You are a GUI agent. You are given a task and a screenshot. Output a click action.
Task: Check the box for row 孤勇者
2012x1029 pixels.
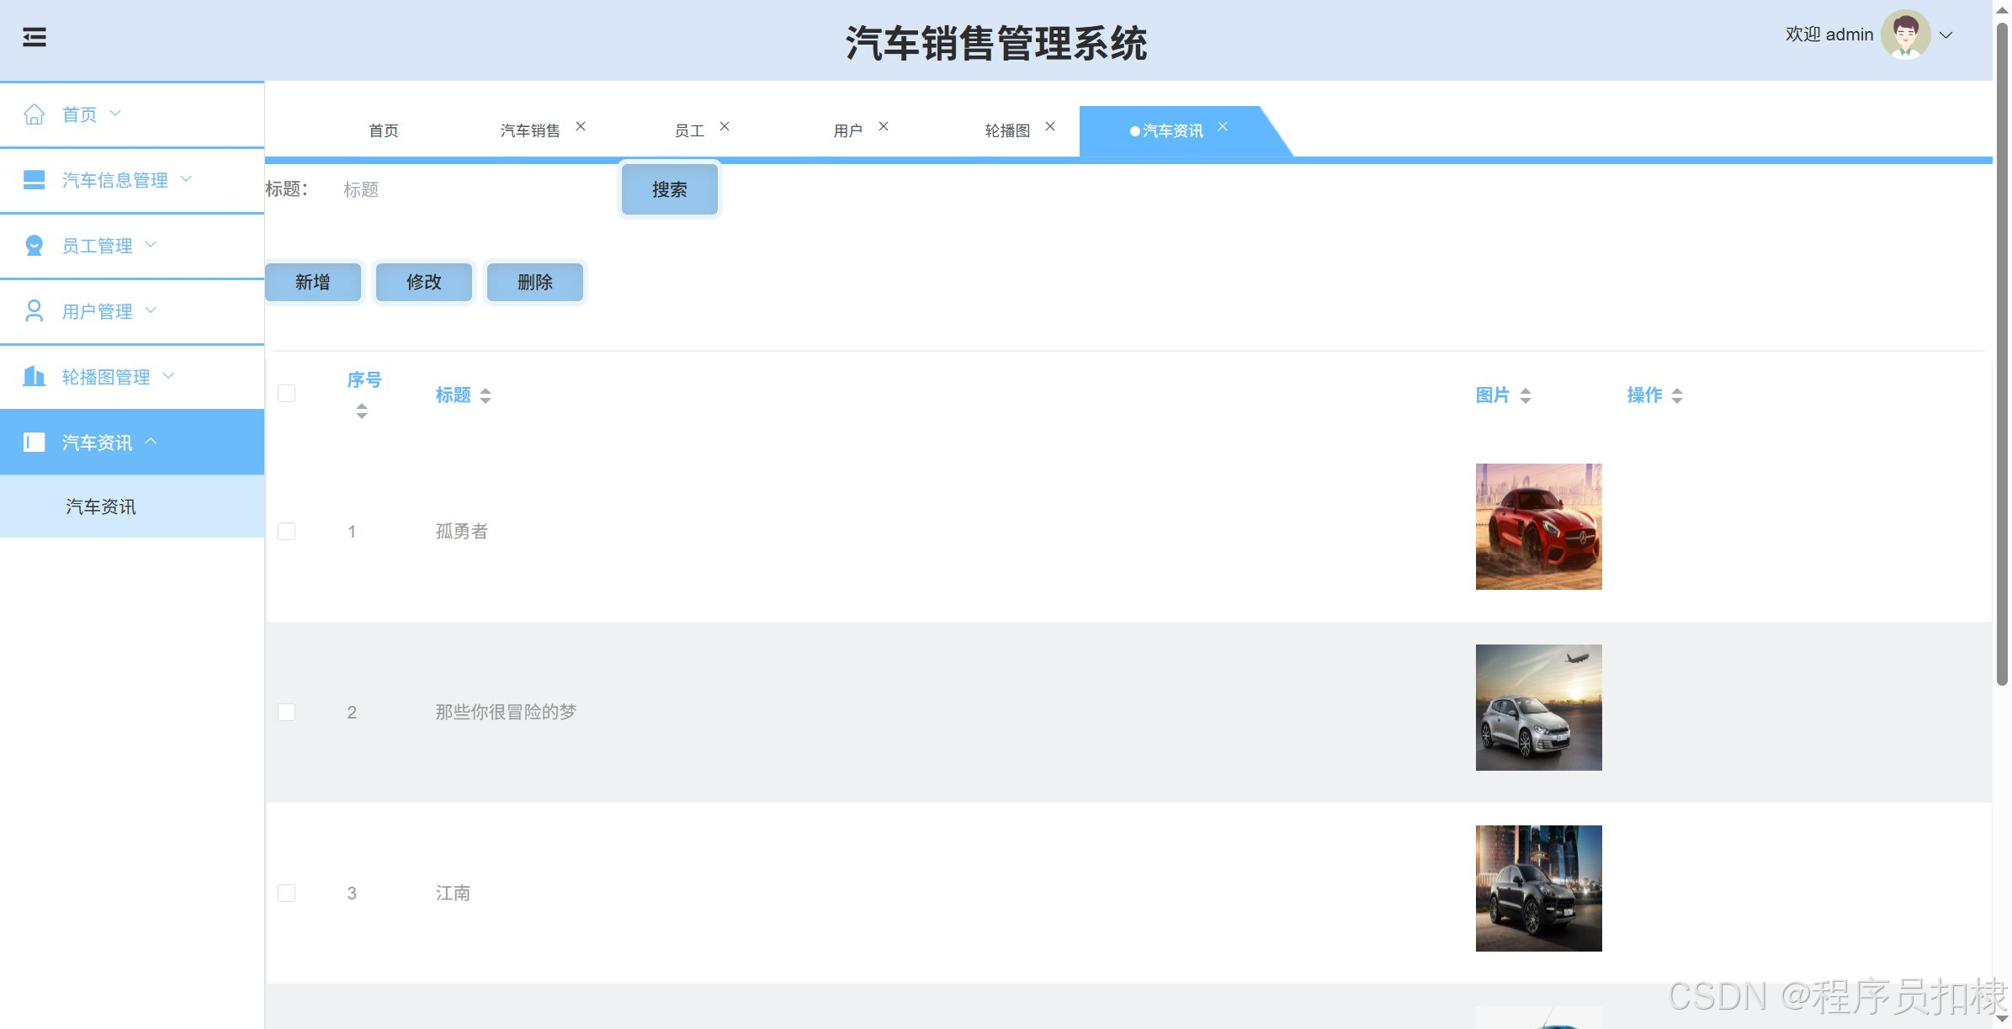pos(287,532)
